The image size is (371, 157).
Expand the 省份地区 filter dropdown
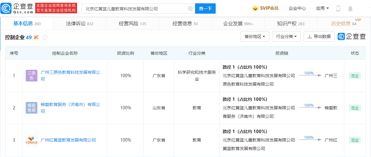click(255, 36)
